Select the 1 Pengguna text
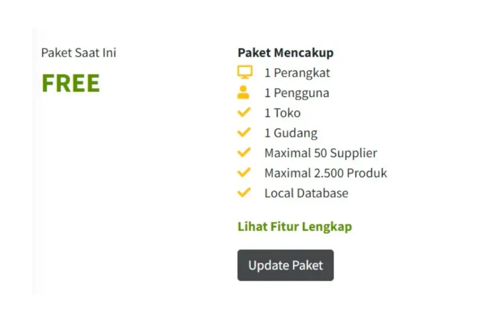This screenshot has height=323, width=485. tap(296, 93)
